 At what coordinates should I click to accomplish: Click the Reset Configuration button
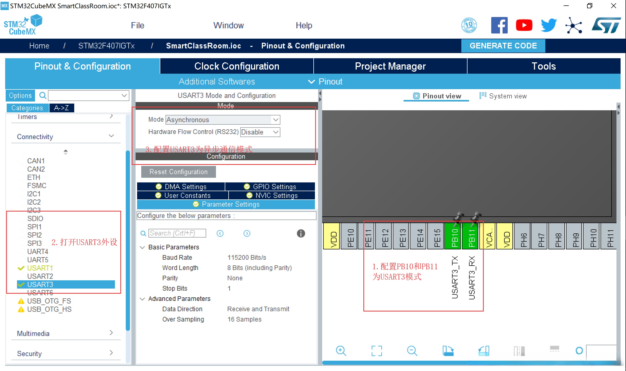pyautogui.click(x=178, y=172)
